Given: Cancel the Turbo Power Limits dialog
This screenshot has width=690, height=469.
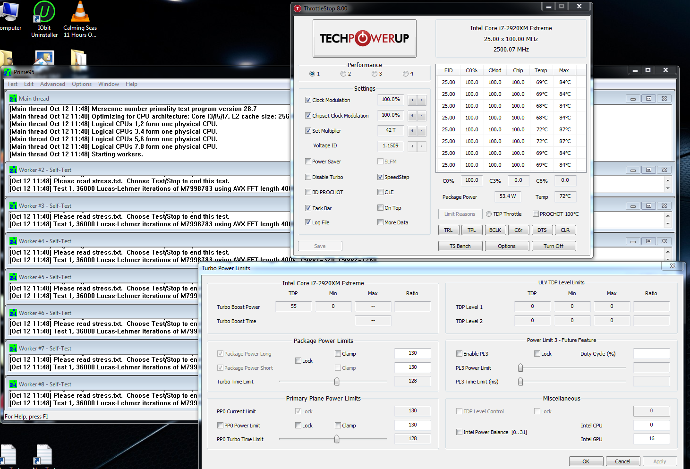Looking at the screenshot, I should 622,461.
